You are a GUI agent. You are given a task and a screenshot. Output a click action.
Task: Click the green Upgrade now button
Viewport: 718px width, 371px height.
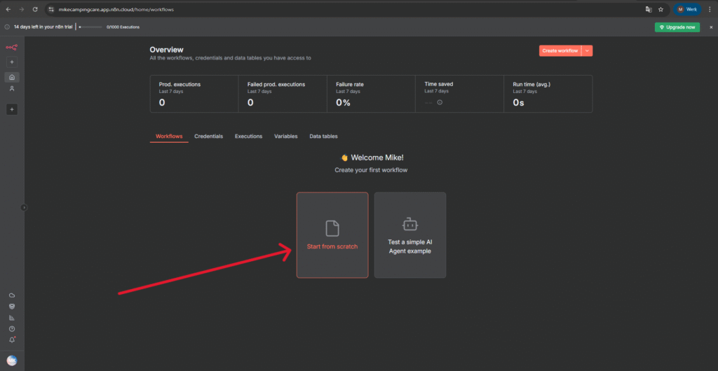tap(677, 27)
